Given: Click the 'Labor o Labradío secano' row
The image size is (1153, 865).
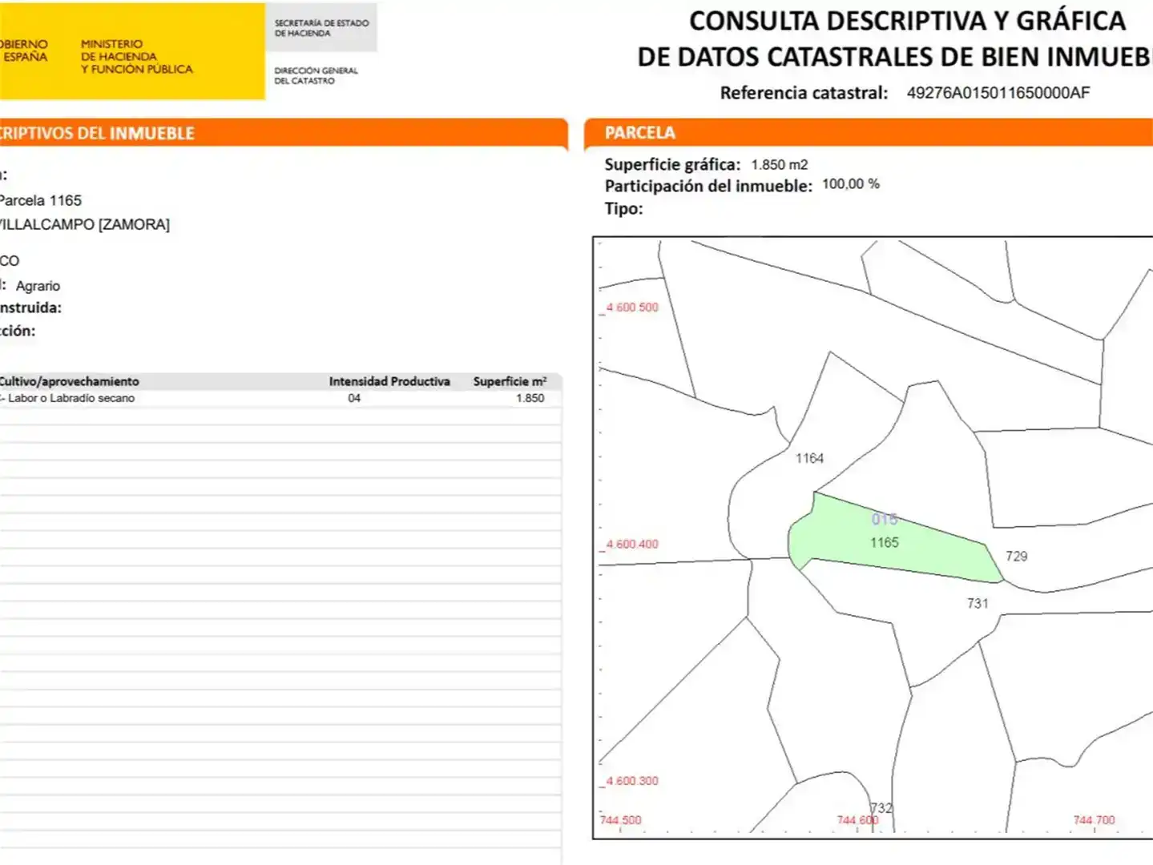Looking at the screenshot, I should point(280,398).
